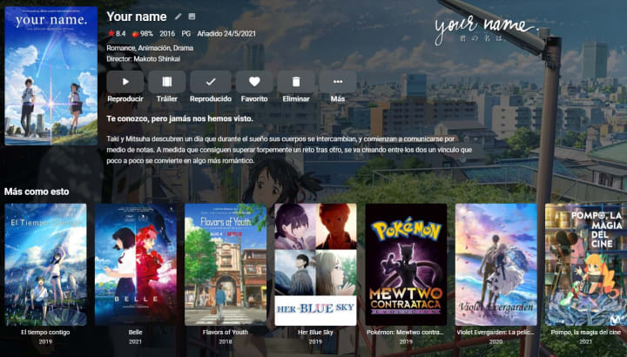The image size is (627, 357).
Task: Click the Reproducir play button
Action: 125,82
